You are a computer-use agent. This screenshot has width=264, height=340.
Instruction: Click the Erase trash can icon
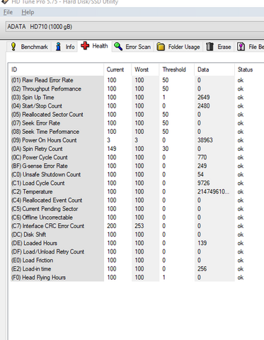point(210,47)
